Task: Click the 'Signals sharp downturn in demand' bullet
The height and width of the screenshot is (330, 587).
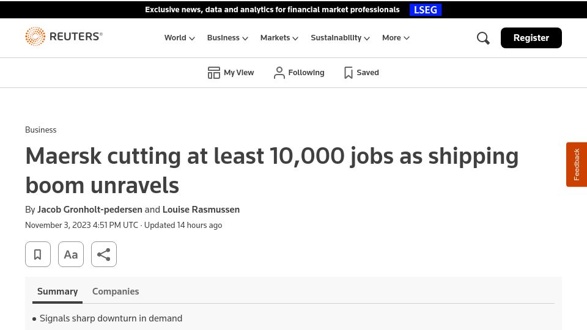Action: click(x=111, y=318)
